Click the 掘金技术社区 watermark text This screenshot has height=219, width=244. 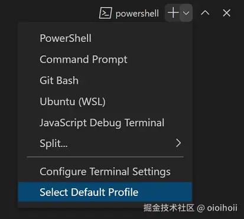tap(169, 208)
